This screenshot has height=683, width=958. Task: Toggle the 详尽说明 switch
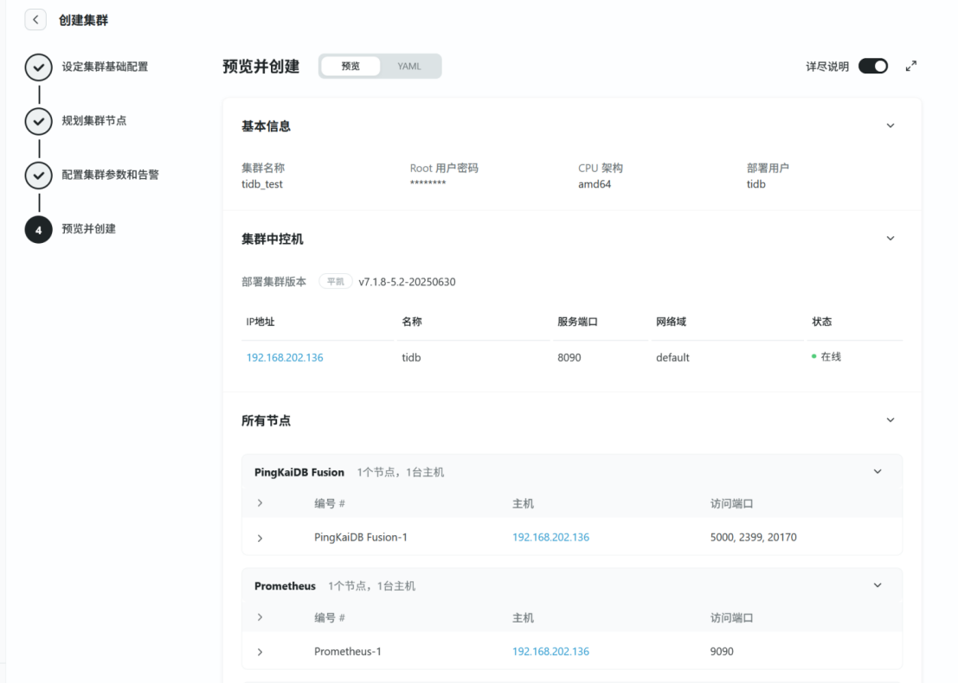pos(872,67)
